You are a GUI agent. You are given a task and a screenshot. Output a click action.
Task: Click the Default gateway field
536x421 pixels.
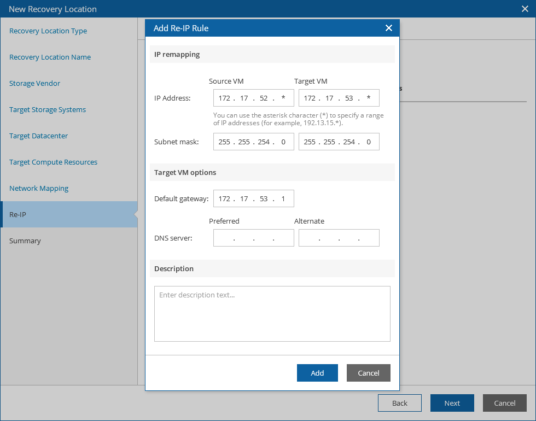click(x=254, y=198)
